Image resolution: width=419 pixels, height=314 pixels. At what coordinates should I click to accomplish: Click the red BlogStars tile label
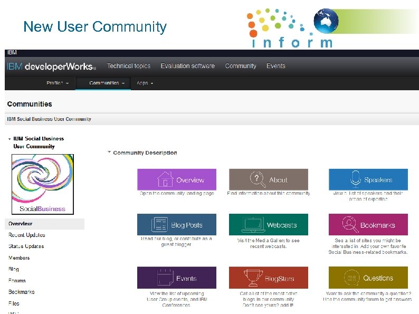pyautogui.click(x=280, y=279)
